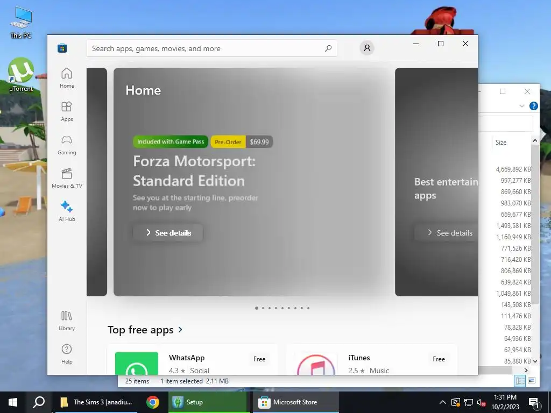Open Top free apps list

[145, 330]
